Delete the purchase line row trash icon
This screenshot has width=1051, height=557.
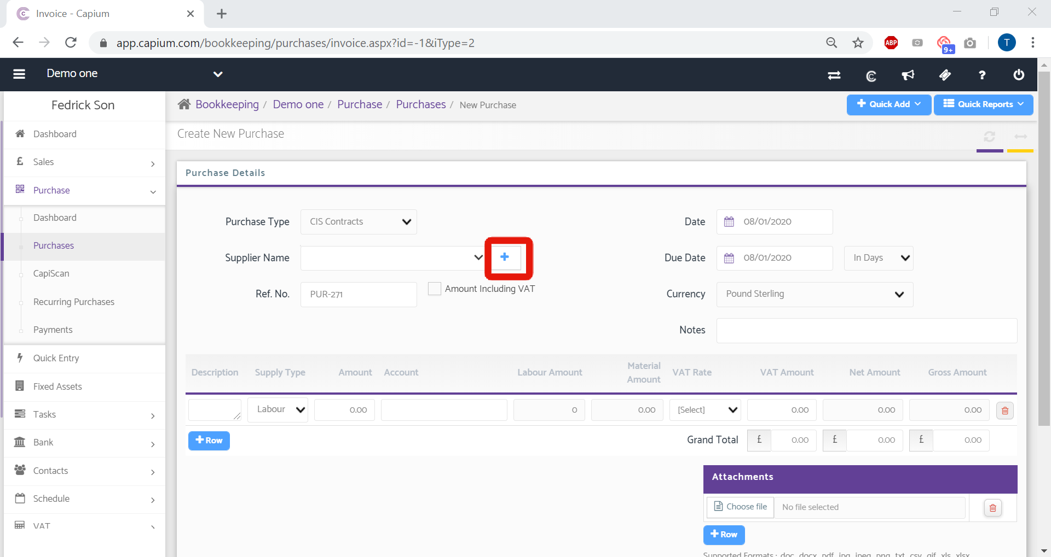[x=1005, y=411]
